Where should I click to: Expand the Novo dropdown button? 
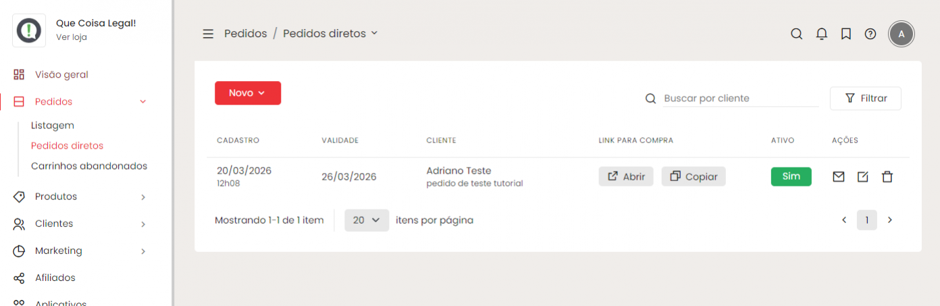point(248,93)
